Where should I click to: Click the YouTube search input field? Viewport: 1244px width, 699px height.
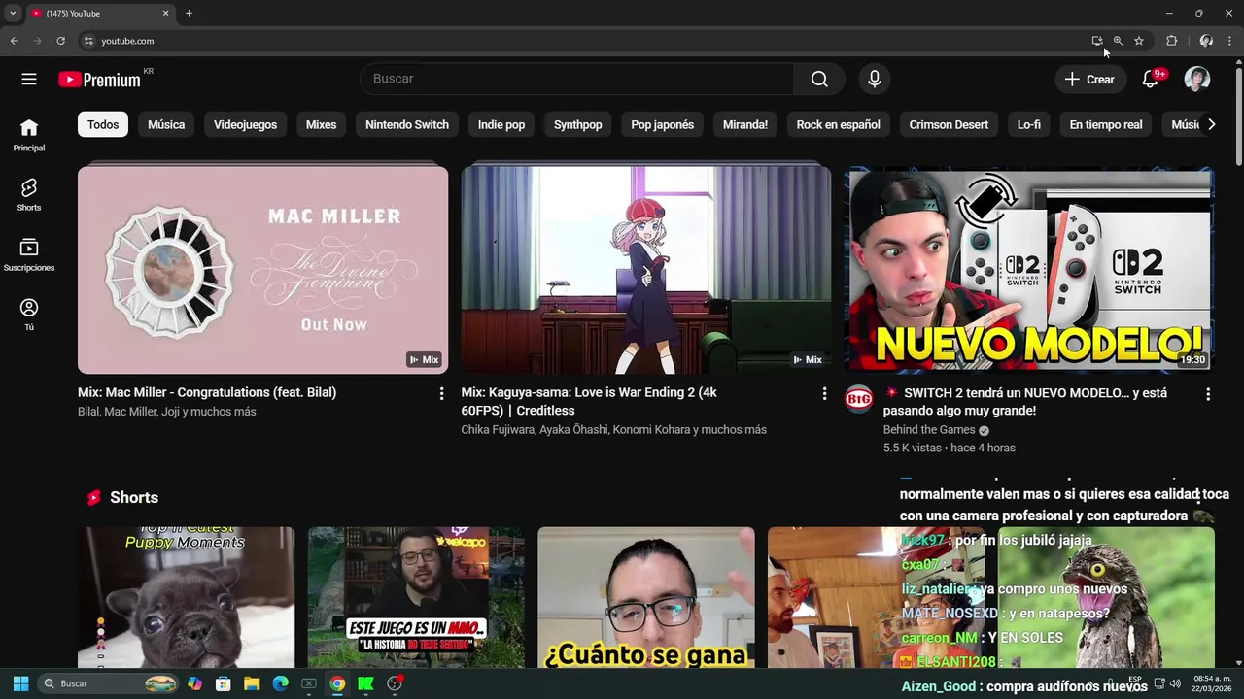pos(576,79)
